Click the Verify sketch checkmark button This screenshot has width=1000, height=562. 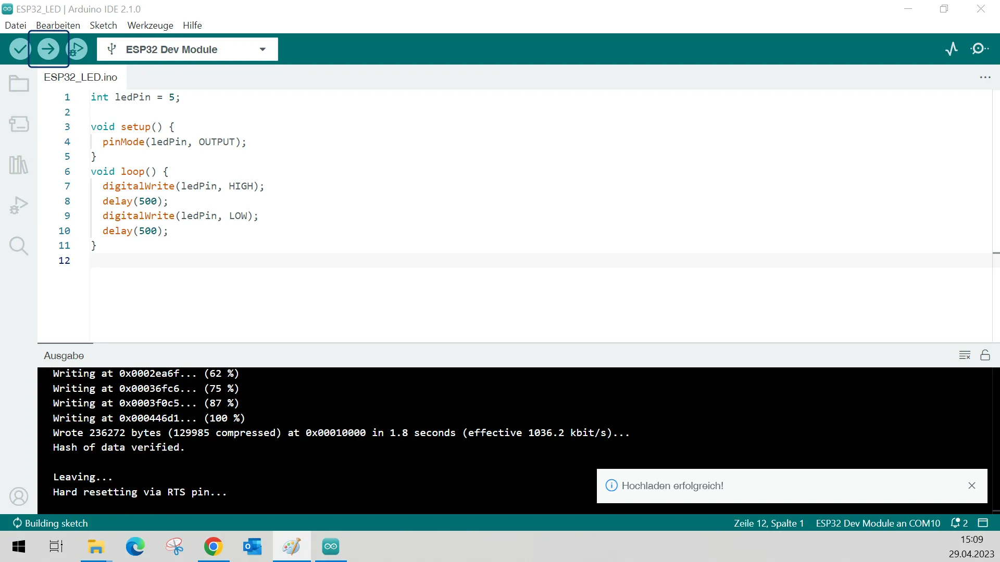point(20,49)
